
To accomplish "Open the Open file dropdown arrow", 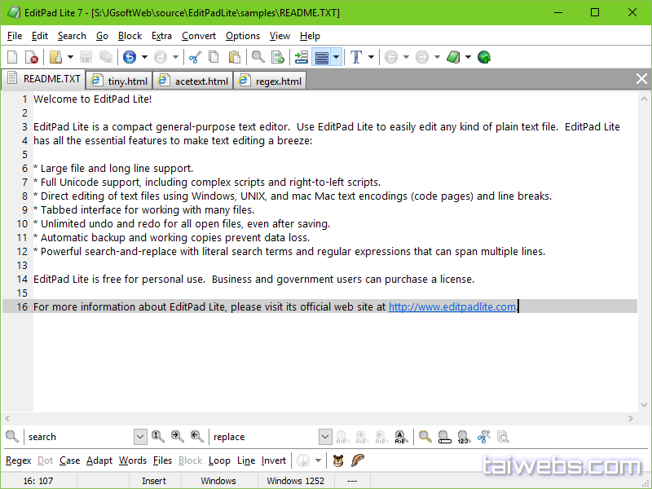I will [70, 57].
